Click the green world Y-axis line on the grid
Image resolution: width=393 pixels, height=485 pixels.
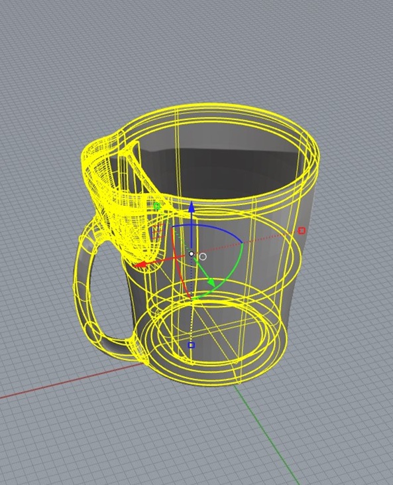pos(266,433)
